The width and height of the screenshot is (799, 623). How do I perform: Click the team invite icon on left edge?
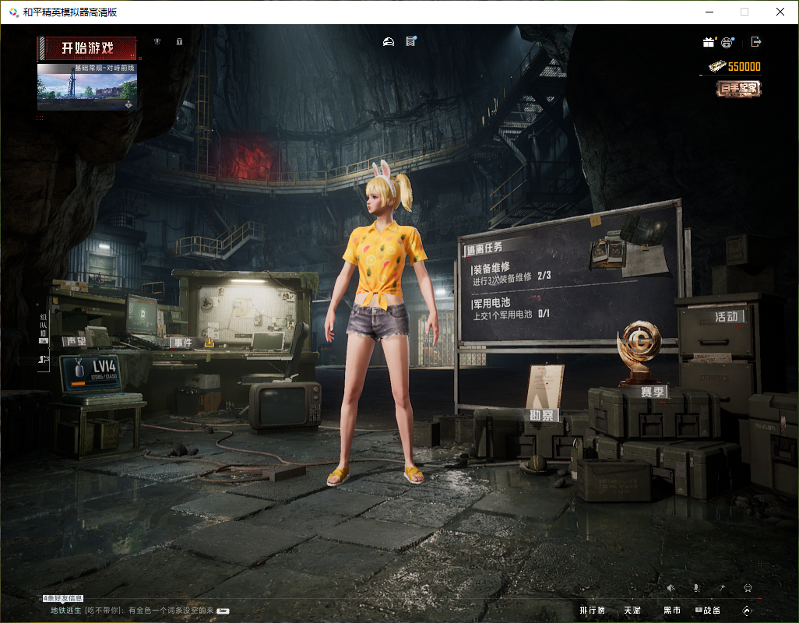click(44, 360)
